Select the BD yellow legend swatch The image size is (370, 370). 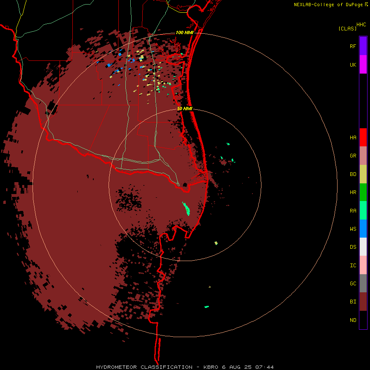click(x=363, y=174)
